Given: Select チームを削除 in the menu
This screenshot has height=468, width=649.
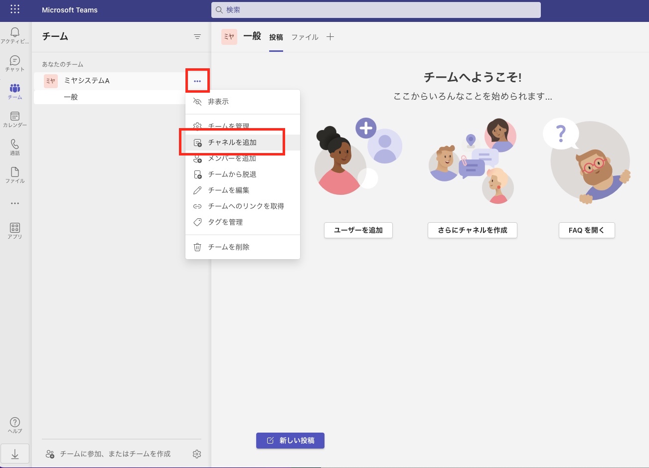Looking at the screenshot, I should [x=243, y=247].
